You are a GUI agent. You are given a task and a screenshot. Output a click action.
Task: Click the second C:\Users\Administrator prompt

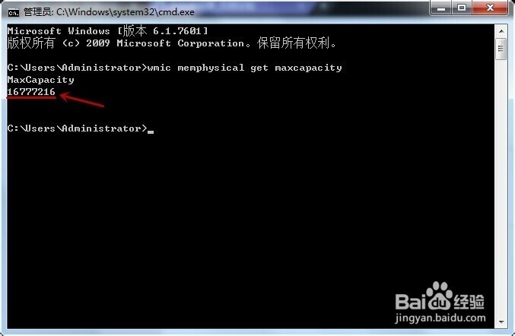tap(77, 128)
